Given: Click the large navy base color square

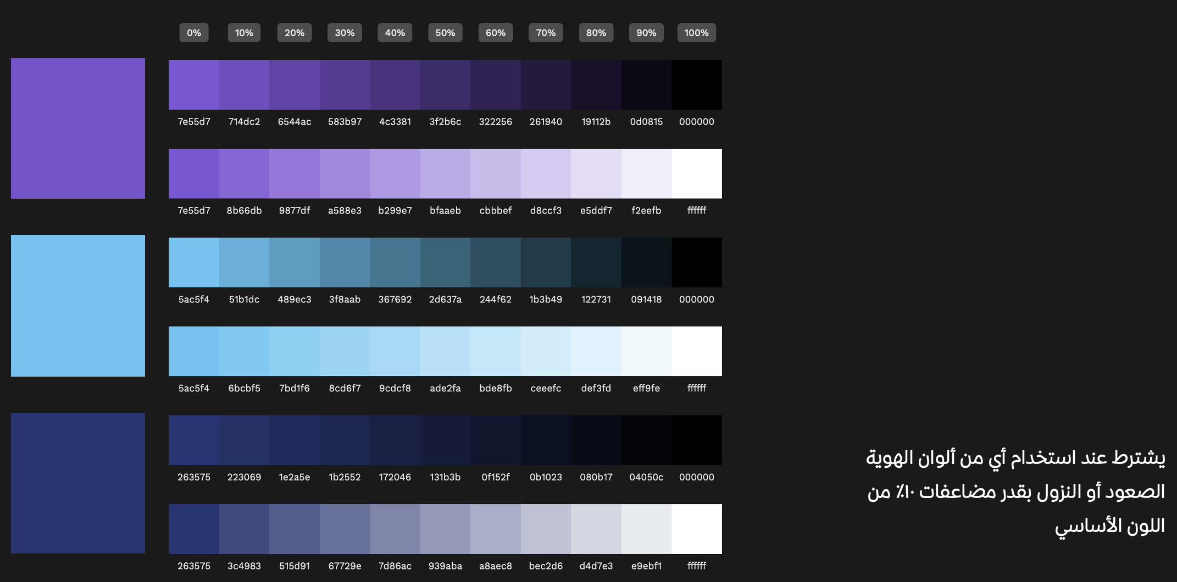Looking at the screenshot, I should point(78,483).
